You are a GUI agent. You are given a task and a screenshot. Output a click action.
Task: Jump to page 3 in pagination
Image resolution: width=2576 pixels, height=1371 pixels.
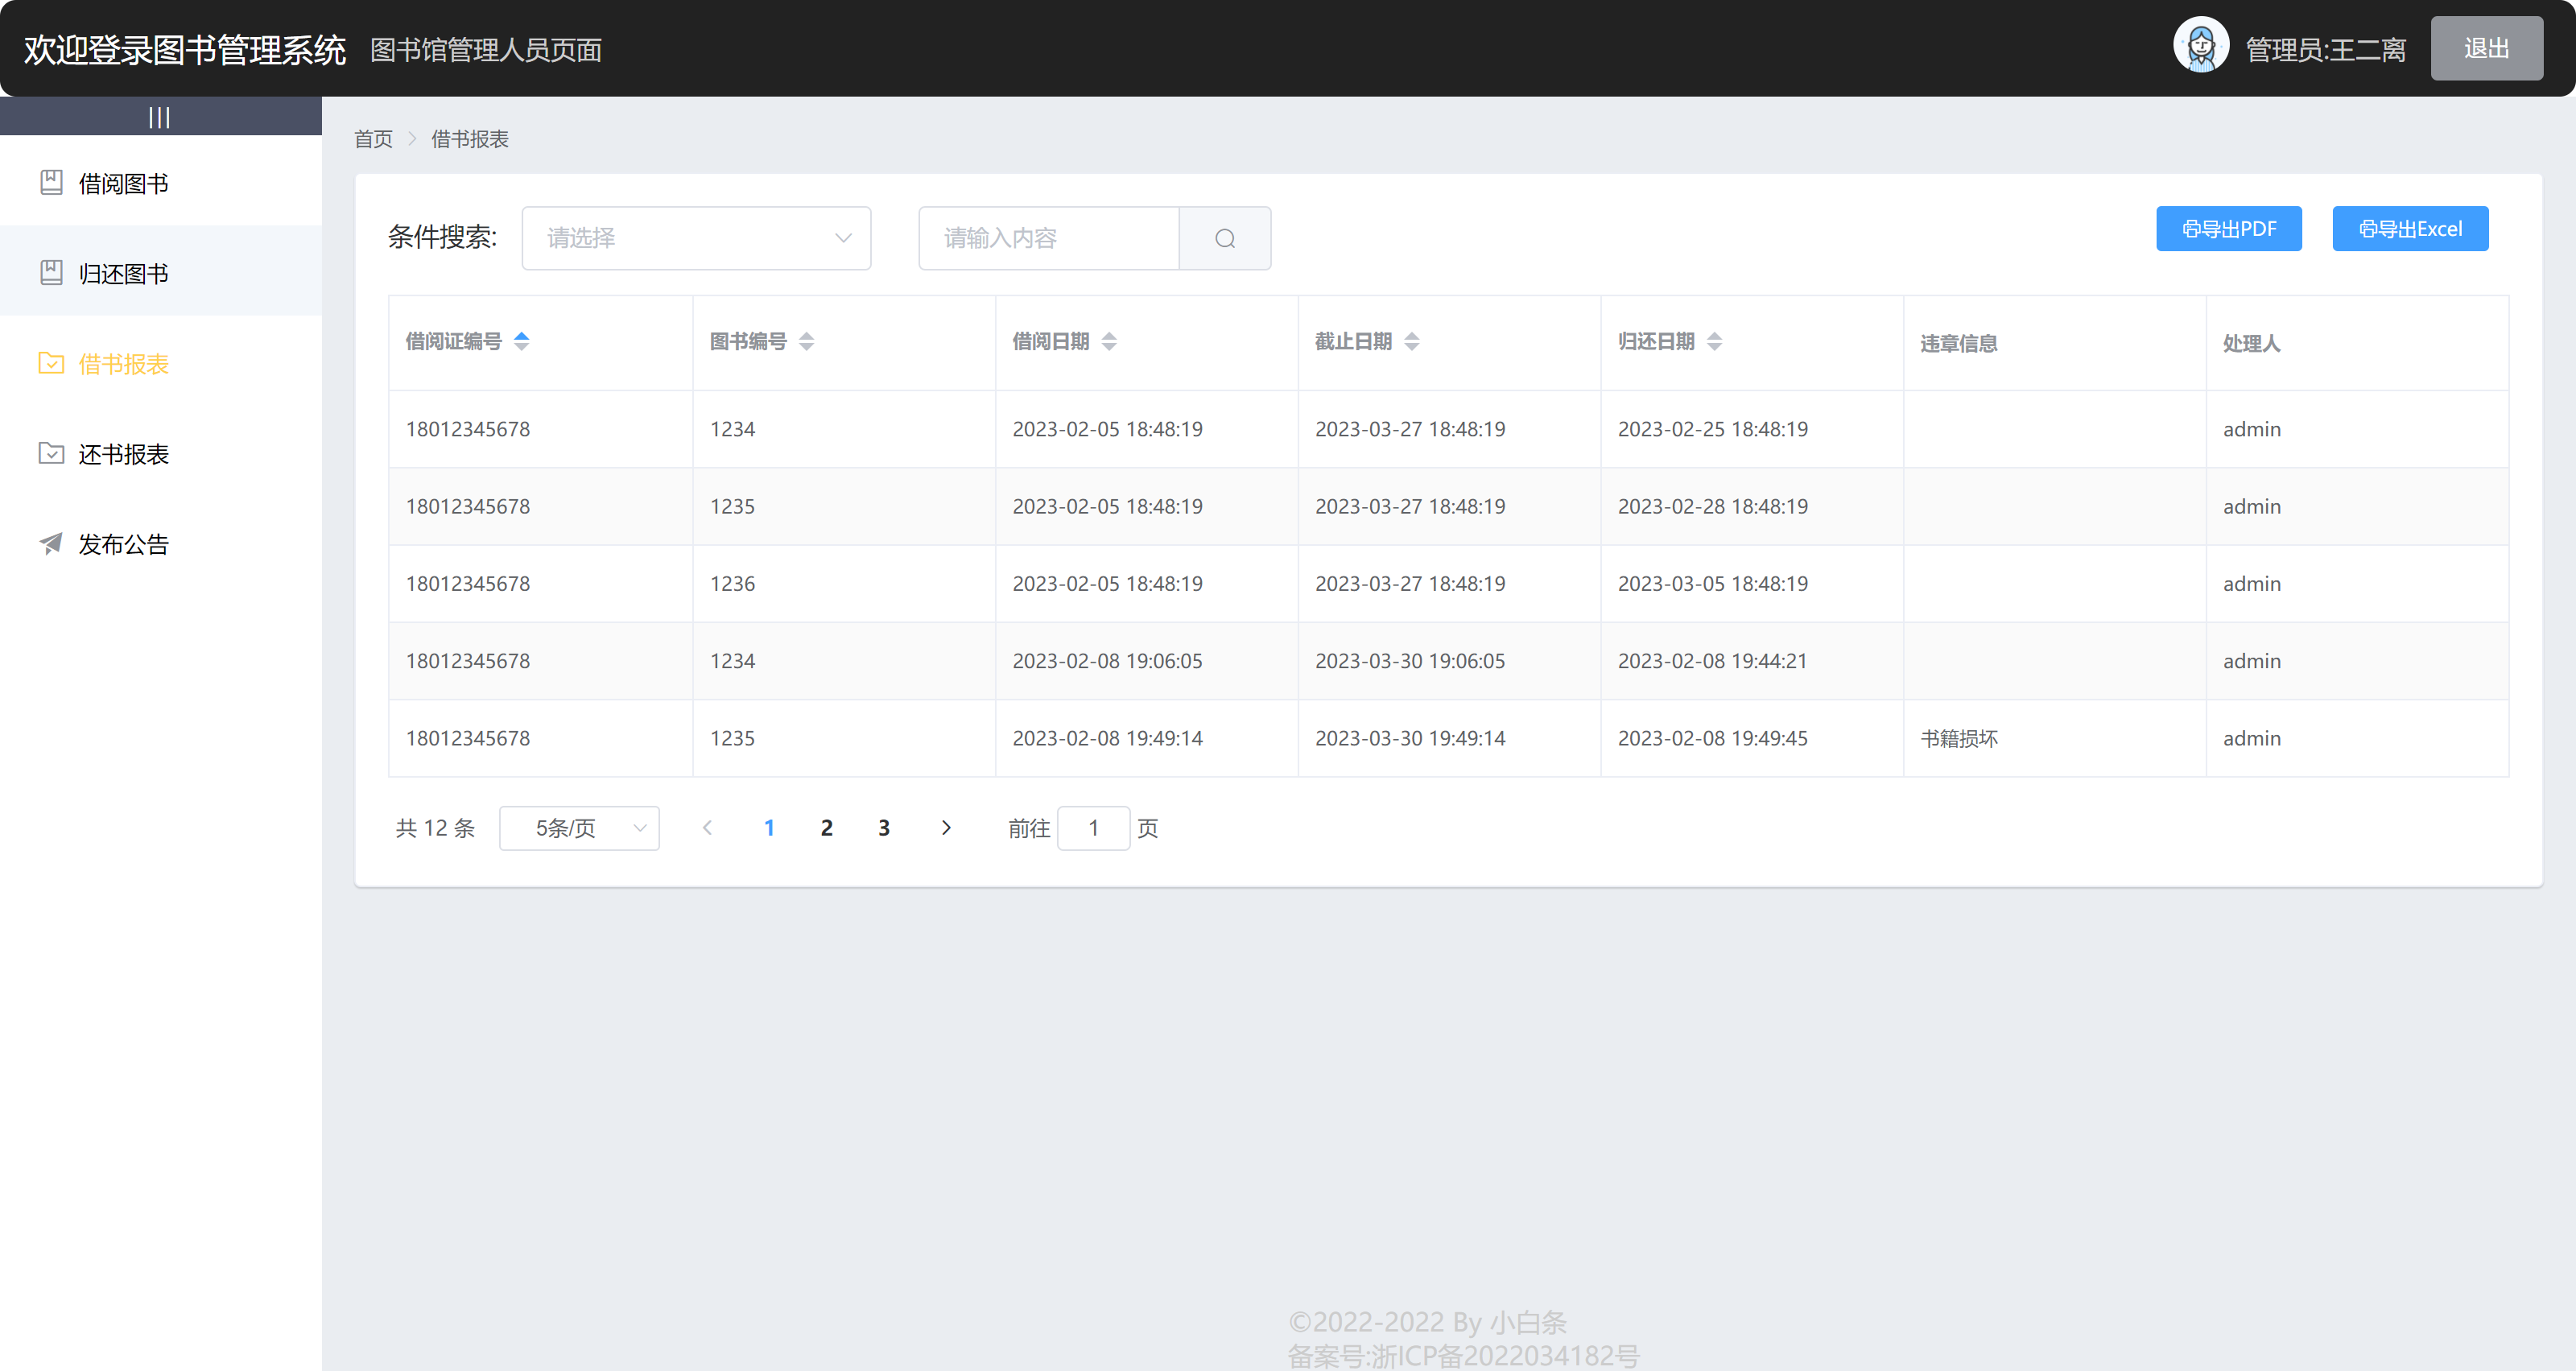pos(884,827)
